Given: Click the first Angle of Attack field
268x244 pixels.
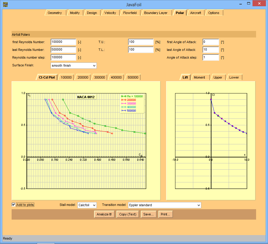Looking at the screenshot, I should pos(211,42).
